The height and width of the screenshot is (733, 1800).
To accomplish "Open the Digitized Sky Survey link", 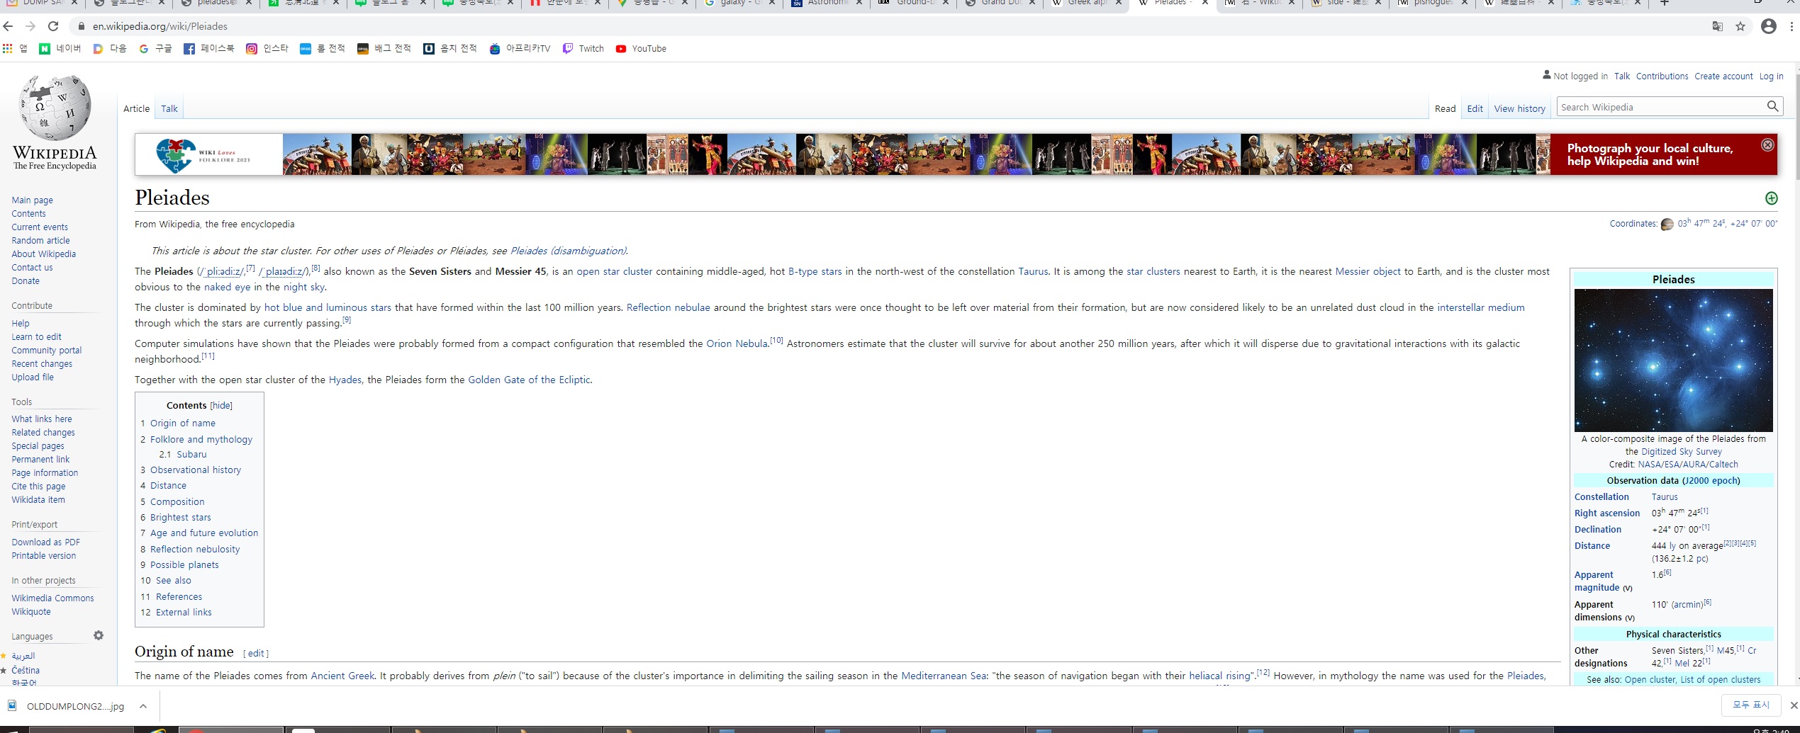I will (x=1681, y=451).
